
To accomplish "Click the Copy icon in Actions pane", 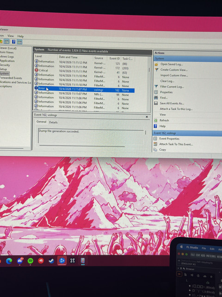I will tap(155, 149).
